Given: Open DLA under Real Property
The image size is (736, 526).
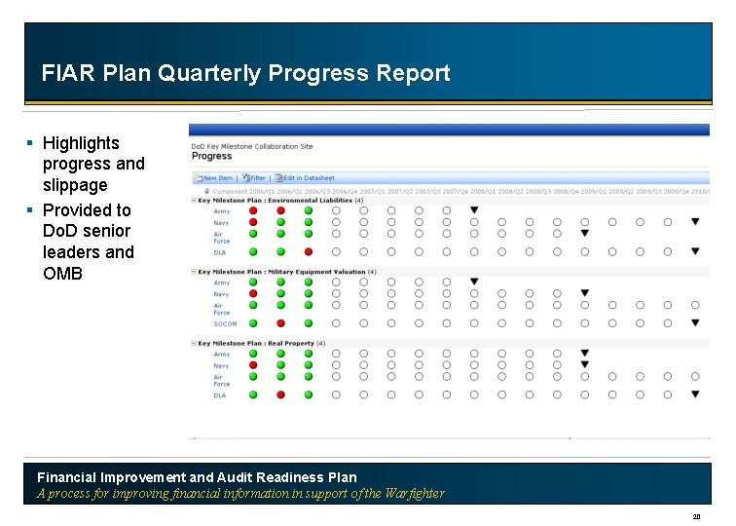Looking at the screenshot, I should point(220,394).
